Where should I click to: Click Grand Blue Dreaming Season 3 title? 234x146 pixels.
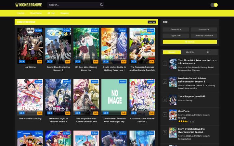click(58, 69)
